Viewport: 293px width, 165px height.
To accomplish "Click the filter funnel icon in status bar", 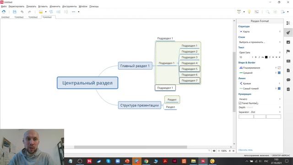I will (x=209, y=151).
